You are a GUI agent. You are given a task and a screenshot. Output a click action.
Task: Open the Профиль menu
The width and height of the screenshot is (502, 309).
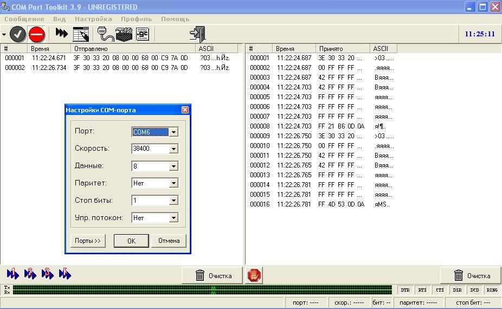tap(137, 19)
